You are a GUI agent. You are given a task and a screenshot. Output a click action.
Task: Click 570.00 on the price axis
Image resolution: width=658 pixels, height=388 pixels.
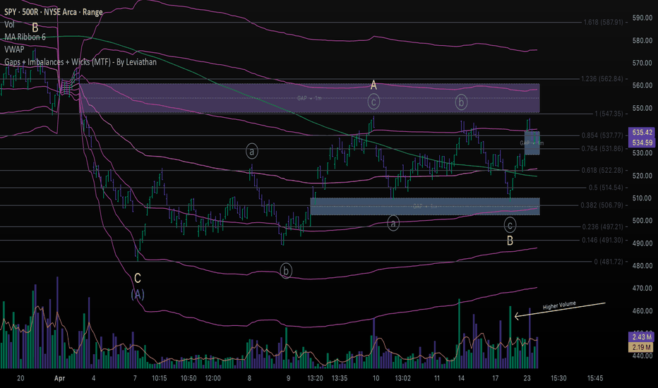click(642, 63)
